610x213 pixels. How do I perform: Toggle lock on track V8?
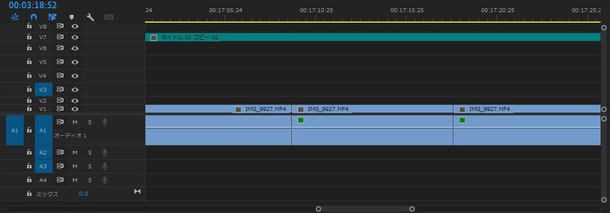pyautogui.click(x=29, y=26)
